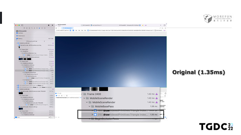This screenshot has width=241, height=135.
Task: Click the solid black attachment thumbnail
Action: 104,89
